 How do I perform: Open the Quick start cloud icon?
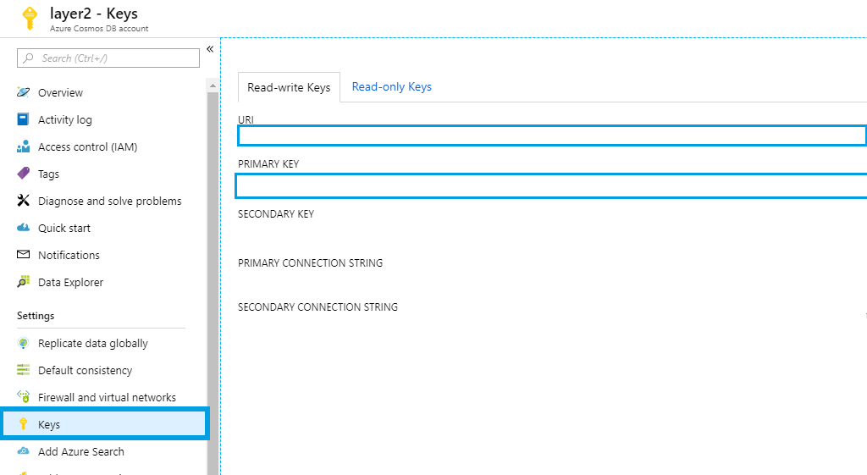point(24,228)
